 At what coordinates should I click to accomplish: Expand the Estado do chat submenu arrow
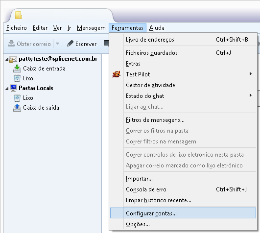251,95
